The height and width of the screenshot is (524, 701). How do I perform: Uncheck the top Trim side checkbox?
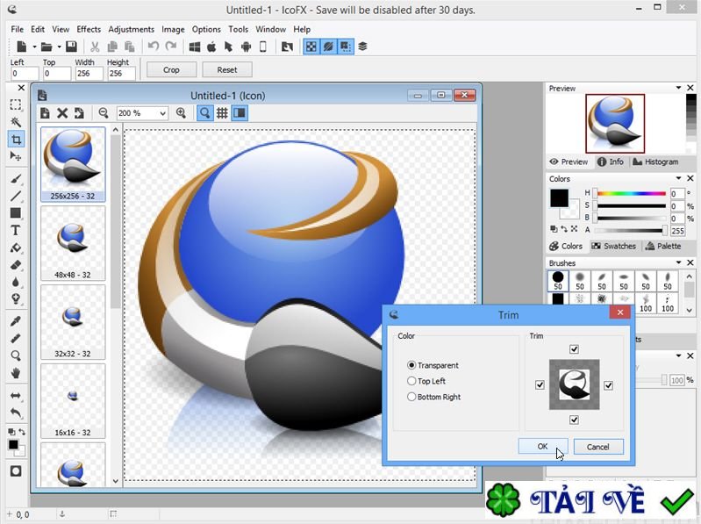574,349
